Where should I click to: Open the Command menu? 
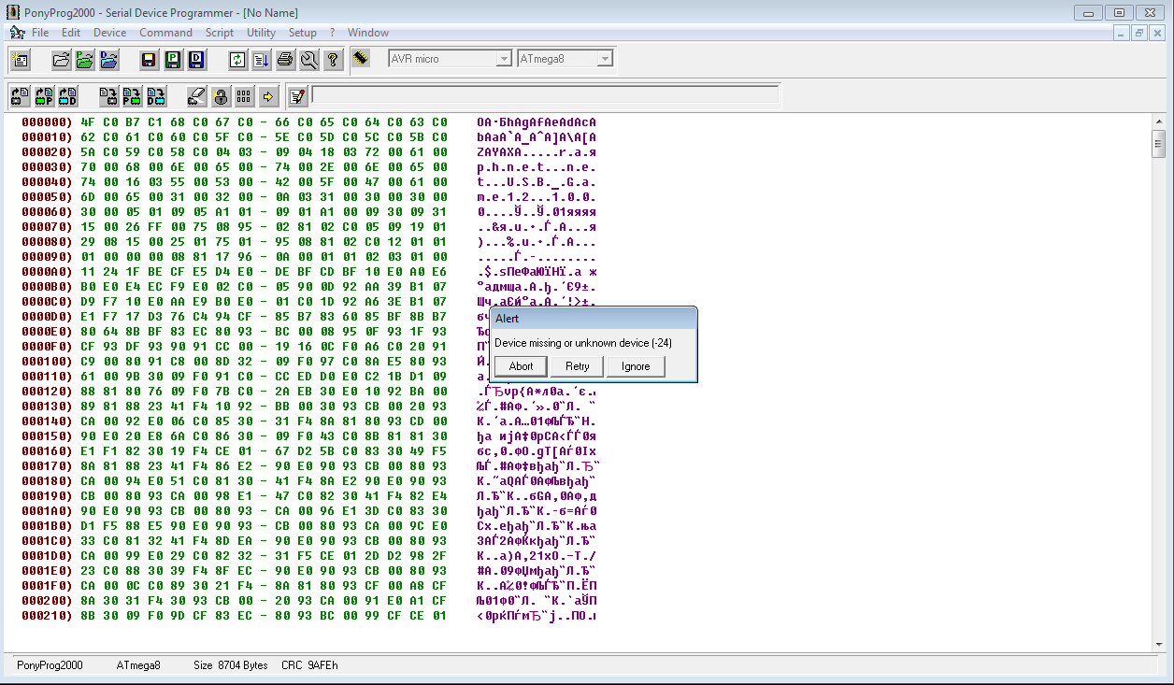[x=165, y=33]
